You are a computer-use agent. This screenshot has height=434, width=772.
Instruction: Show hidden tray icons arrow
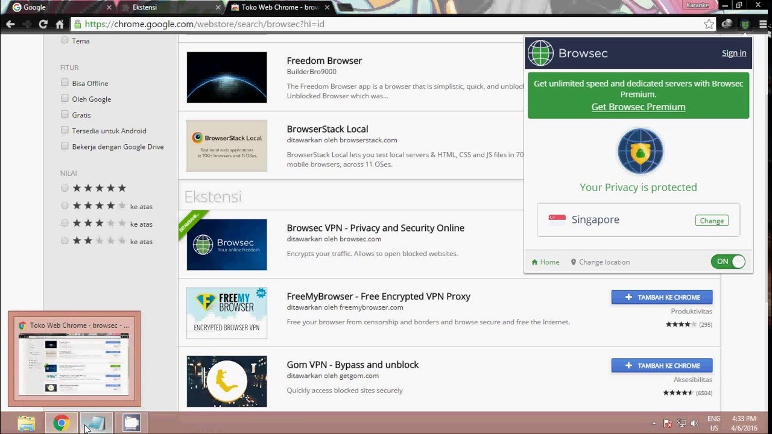pos(654,423)
